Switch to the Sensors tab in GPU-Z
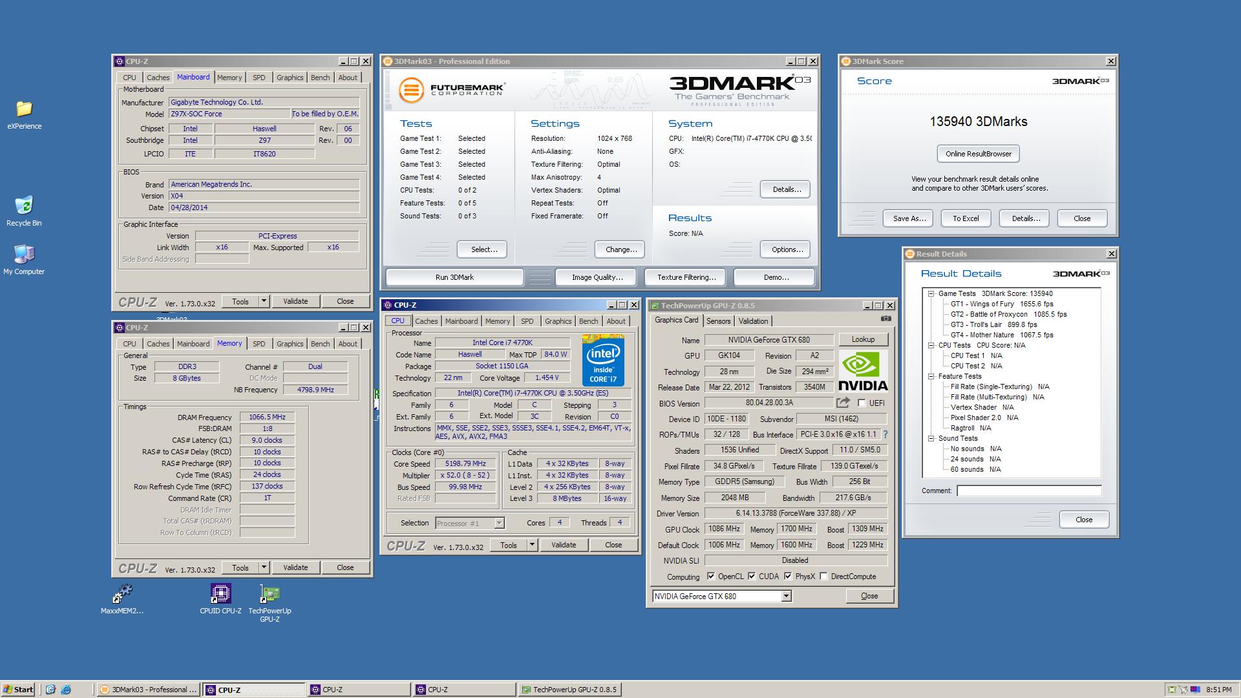Image resolution: width=1241 pixels, height=698 pixels. [x=718, y=321]
